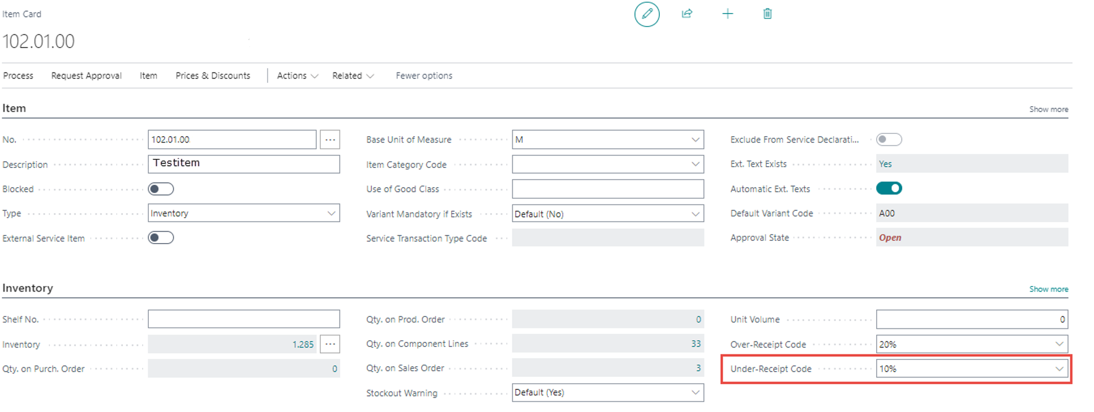
Task: Click the pencil edit icon
Action: [x=646, y=14]
